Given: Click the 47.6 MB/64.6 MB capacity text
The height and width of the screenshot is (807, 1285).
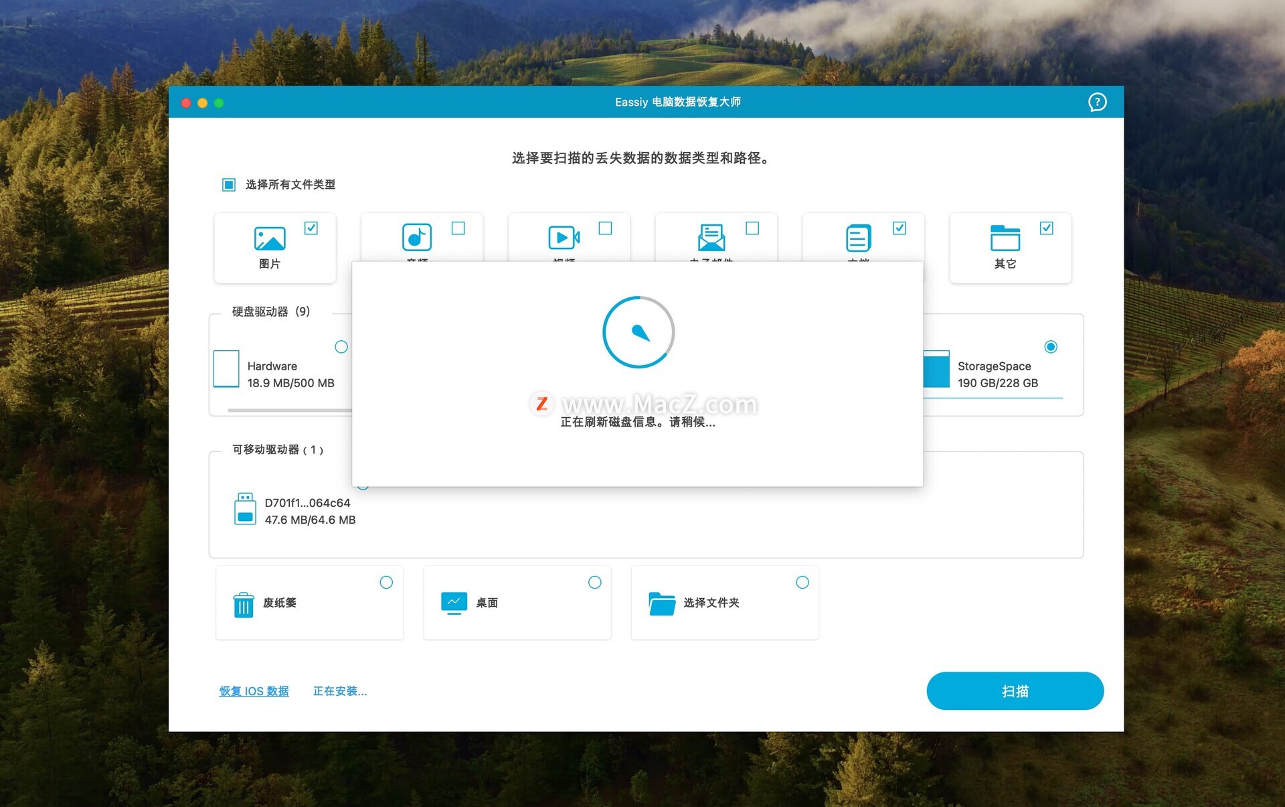Looking at the screenshot, I should pos(310,520).
